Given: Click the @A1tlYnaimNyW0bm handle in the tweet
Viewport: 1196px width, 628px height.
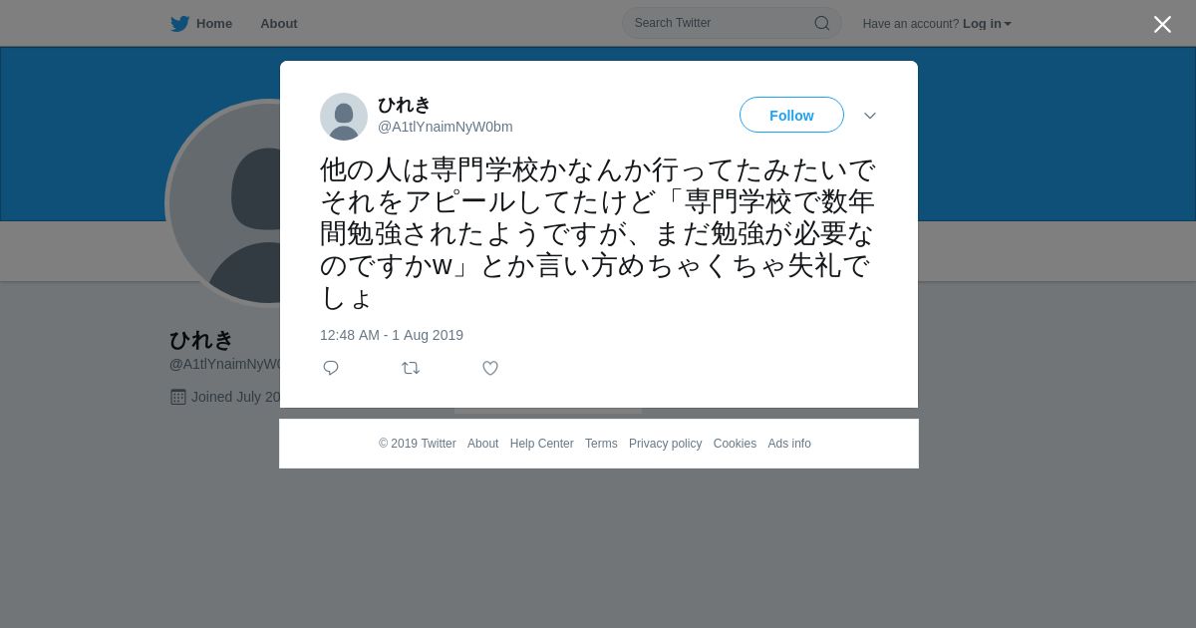Looking at the screenshot, I should coord(446,127).
